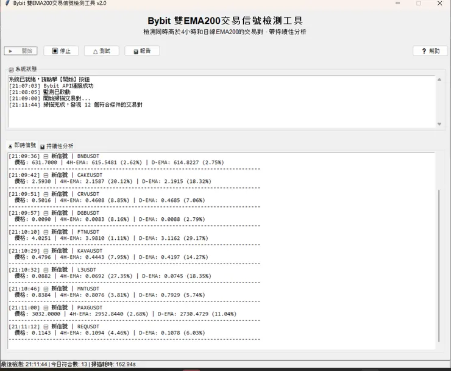451x371 pixels.
Task: Click the feather app icon in title bar
Action: tap(7, 3)
